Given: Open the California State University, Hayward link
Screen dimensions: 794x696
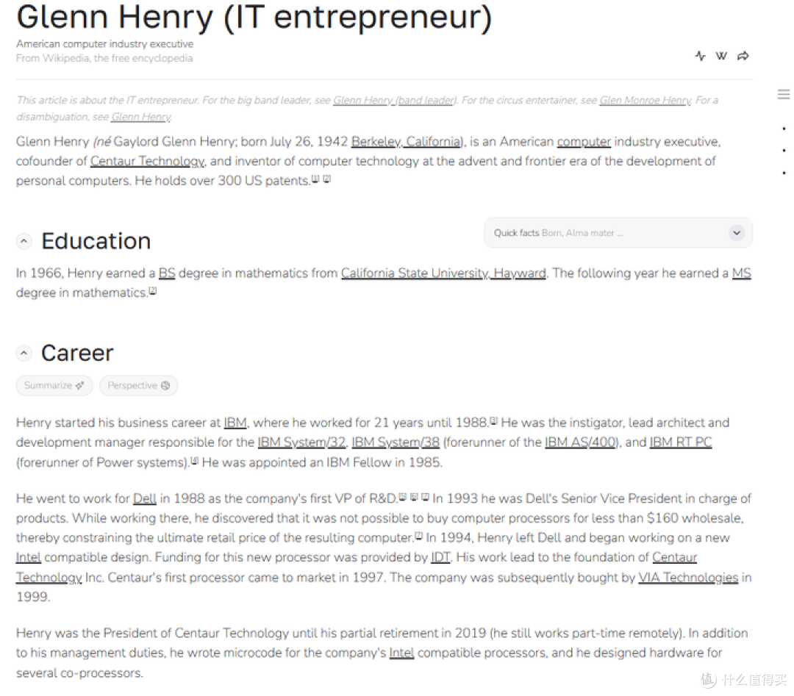Looking at the screenshot, I should point(443,273).
